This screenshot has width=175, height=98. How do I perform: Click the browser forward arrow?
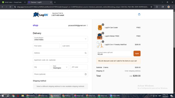pyautogui.click(x=6, y=7)
